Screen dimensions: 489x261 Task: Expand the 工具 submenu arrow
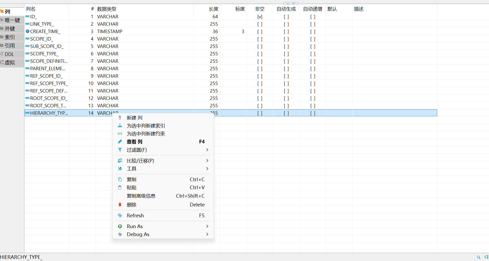[x=207, y=169]
